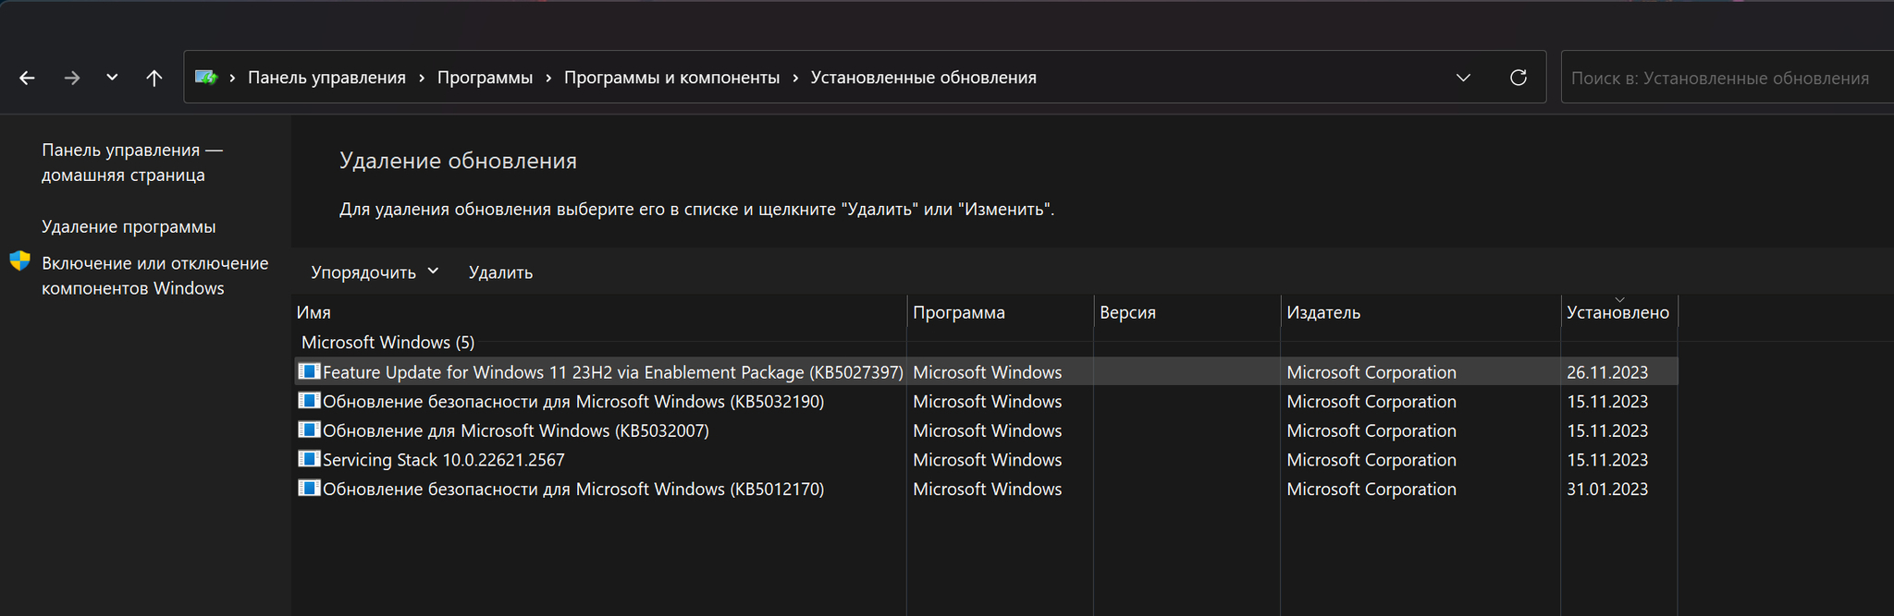Click install date 31.01.2023
Viewport: 1894px width, 616px height.
point(1607,489)
